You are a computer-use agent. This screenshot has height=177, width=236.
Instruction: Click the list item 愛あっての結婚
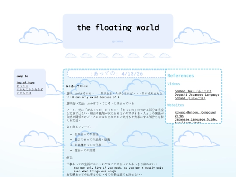85,150
